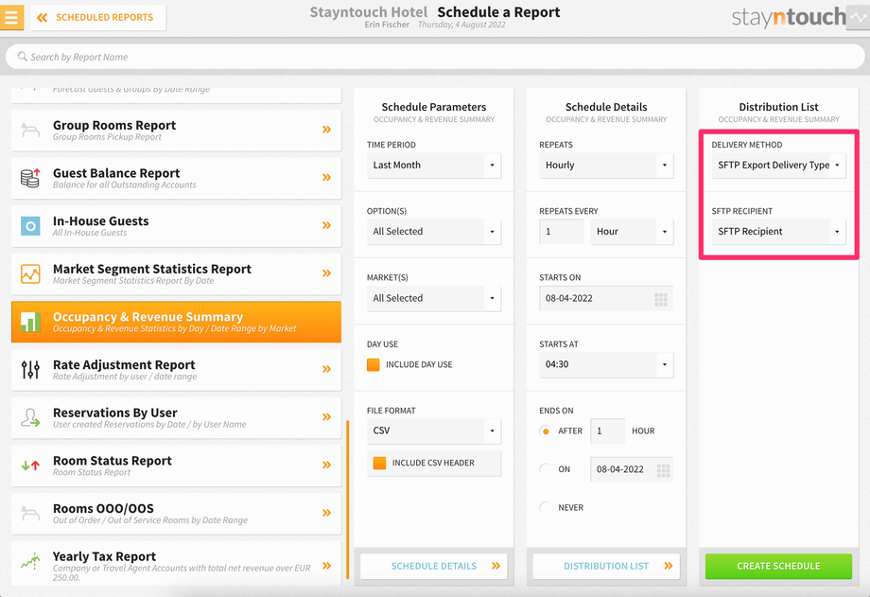870x597 pixels.
Task: Click the Create Schedule button
Action: 779,566
